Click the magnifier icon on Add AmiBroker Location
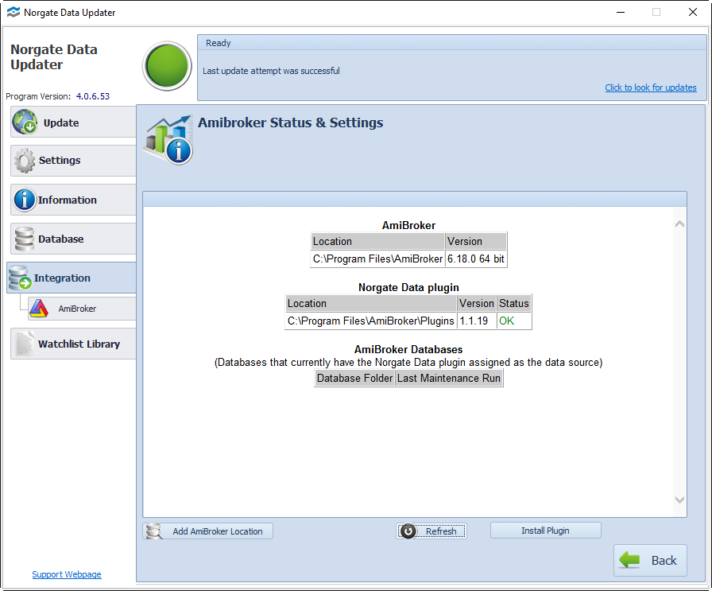The height and width of the screenshot is (591, 712). 154,531
